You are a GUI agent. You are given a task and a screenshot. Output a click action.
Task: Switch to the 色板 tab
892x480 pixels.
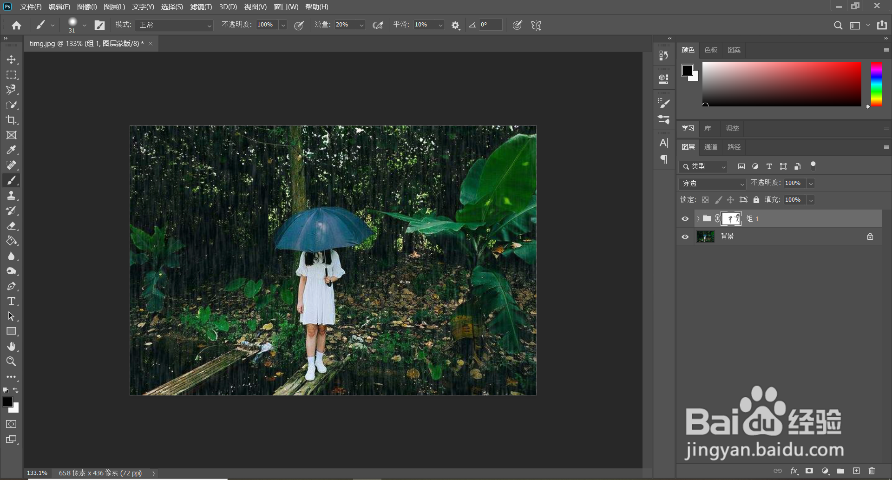click(711, 50)
